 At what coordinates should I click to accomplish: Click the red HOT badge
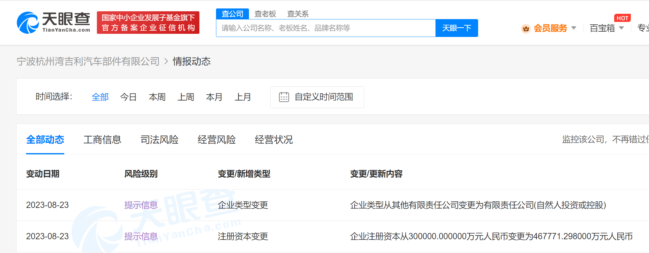click(x=622, y=18)
